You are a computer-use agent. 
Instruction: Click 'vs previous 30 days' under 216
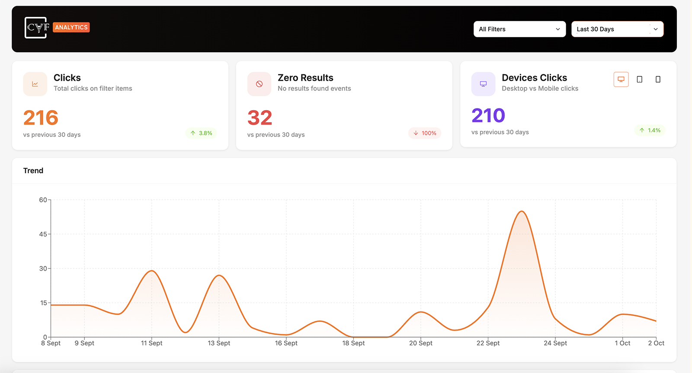tap(52, 135)
